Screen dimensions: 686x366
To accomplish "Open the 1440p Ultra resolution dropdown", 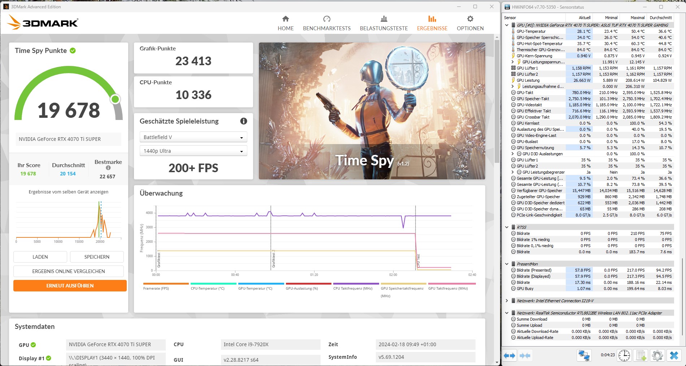I will click(193, 151).
